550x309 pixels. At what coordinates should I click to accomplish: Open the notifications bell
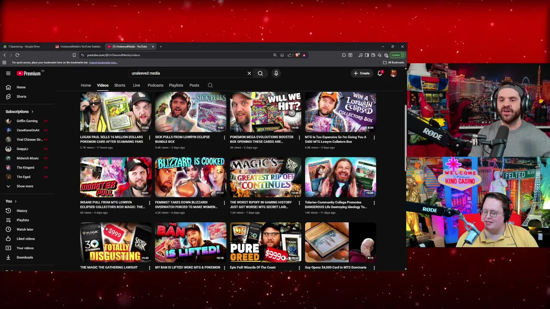pos(380,73)
